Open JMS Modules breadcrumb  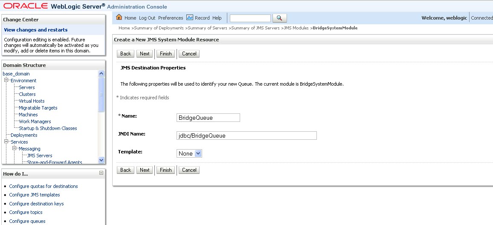296,28
